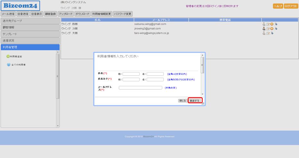Click the edit icon for ウイング 四郎
The image size is (299, 158).
click(268, 24)
